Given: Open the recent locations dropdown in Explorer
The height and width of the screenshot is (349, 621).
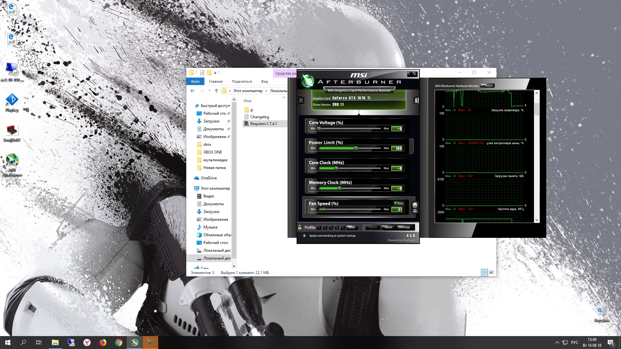Looking at the screenshot, I should click(x=210, y=91).
